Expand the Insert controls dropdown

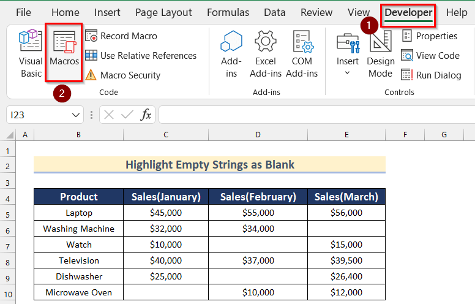coord(348,72)
